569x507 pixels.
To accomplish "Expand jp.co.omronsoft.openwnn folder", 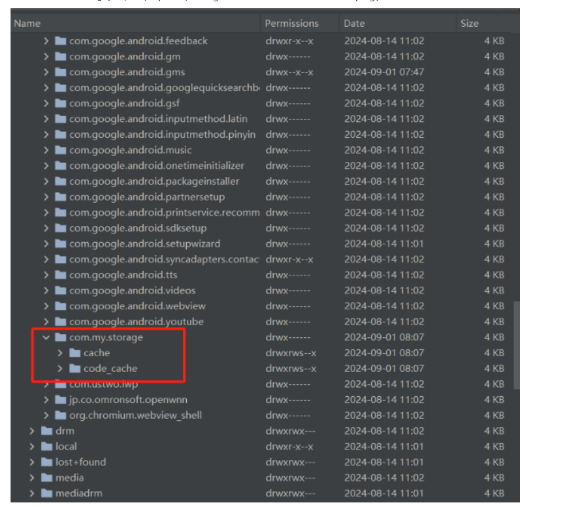I will click(x=46, y=400).
